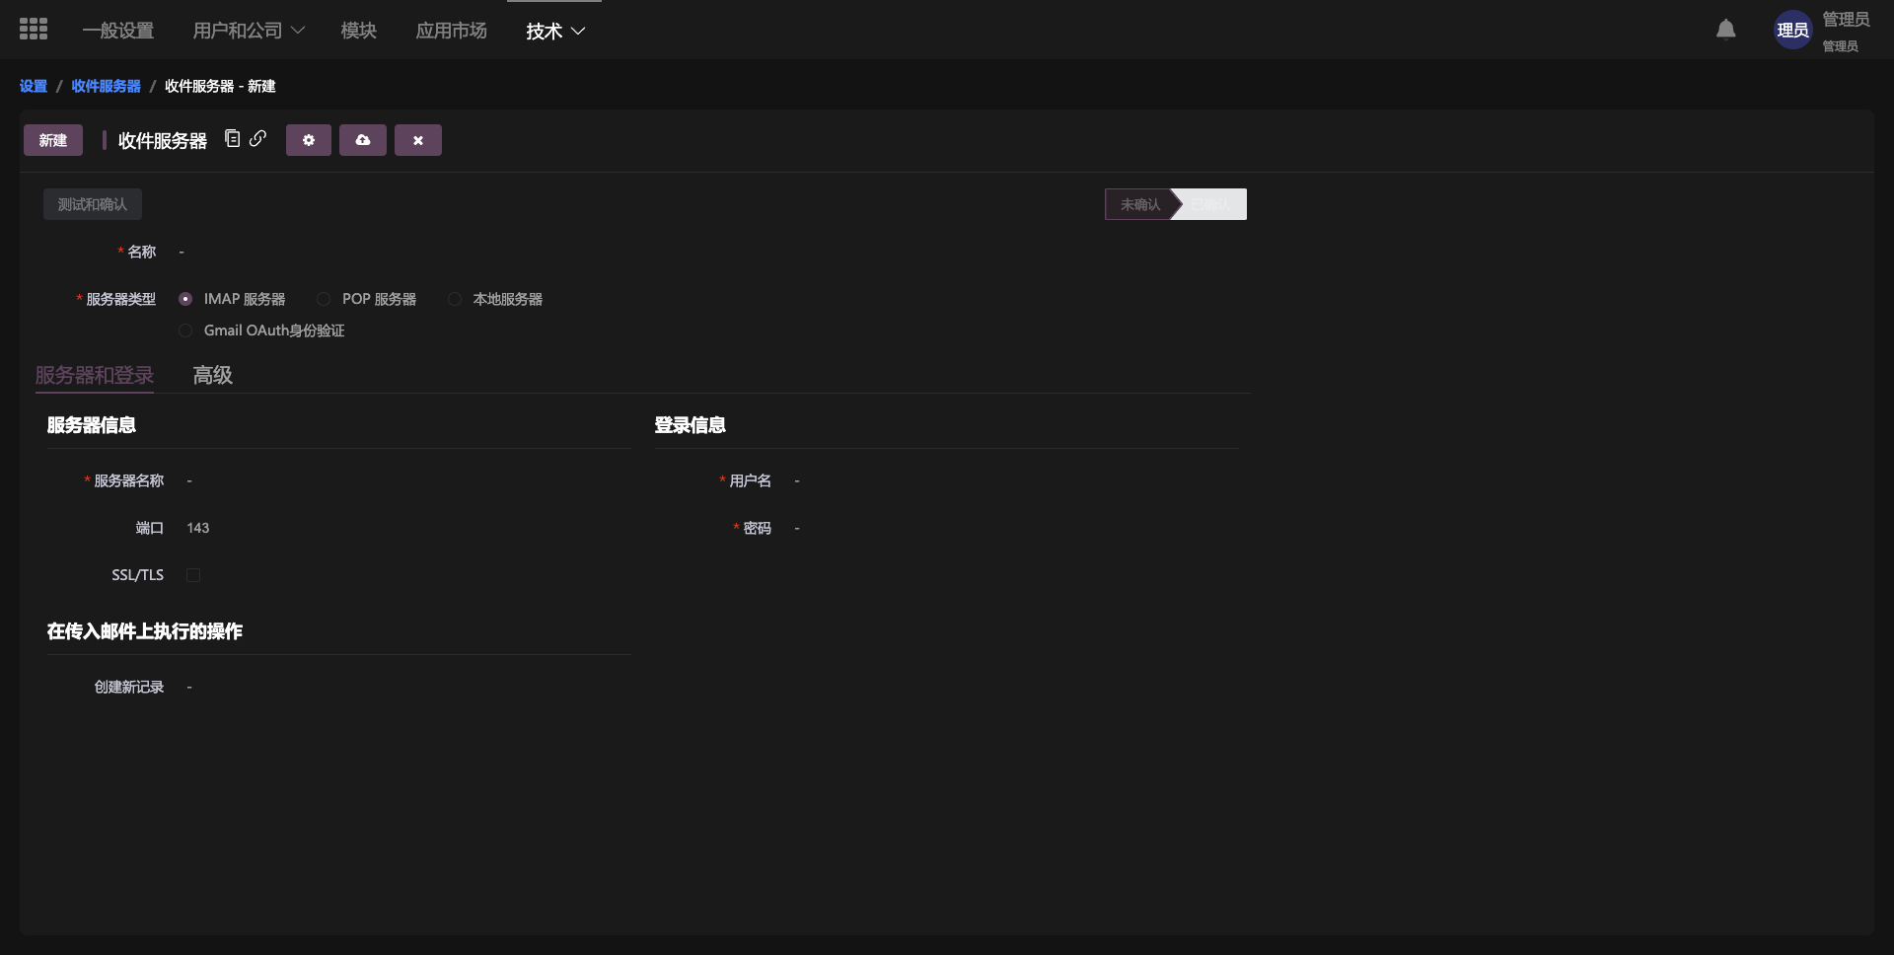1894x955 pixels.
Task: Switch to the 高级 tab
Action: [212, 375]
